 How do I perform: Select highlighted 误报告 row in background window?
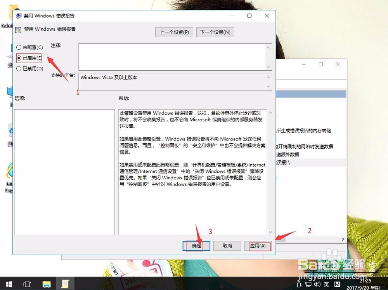pyautogui.click(x=311, y=162)
